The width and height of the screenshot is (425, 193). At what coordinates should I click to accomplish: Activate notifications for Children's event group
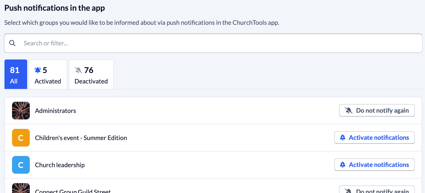pyautogui.click(x=374, y=138)
